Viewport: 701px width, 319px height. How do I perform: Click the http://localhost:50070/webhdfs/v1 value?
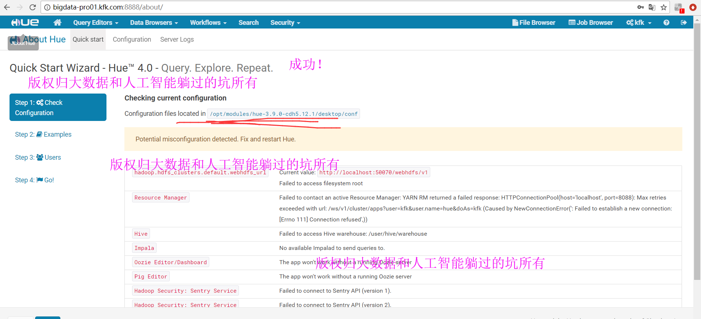[x=374, y=172]
